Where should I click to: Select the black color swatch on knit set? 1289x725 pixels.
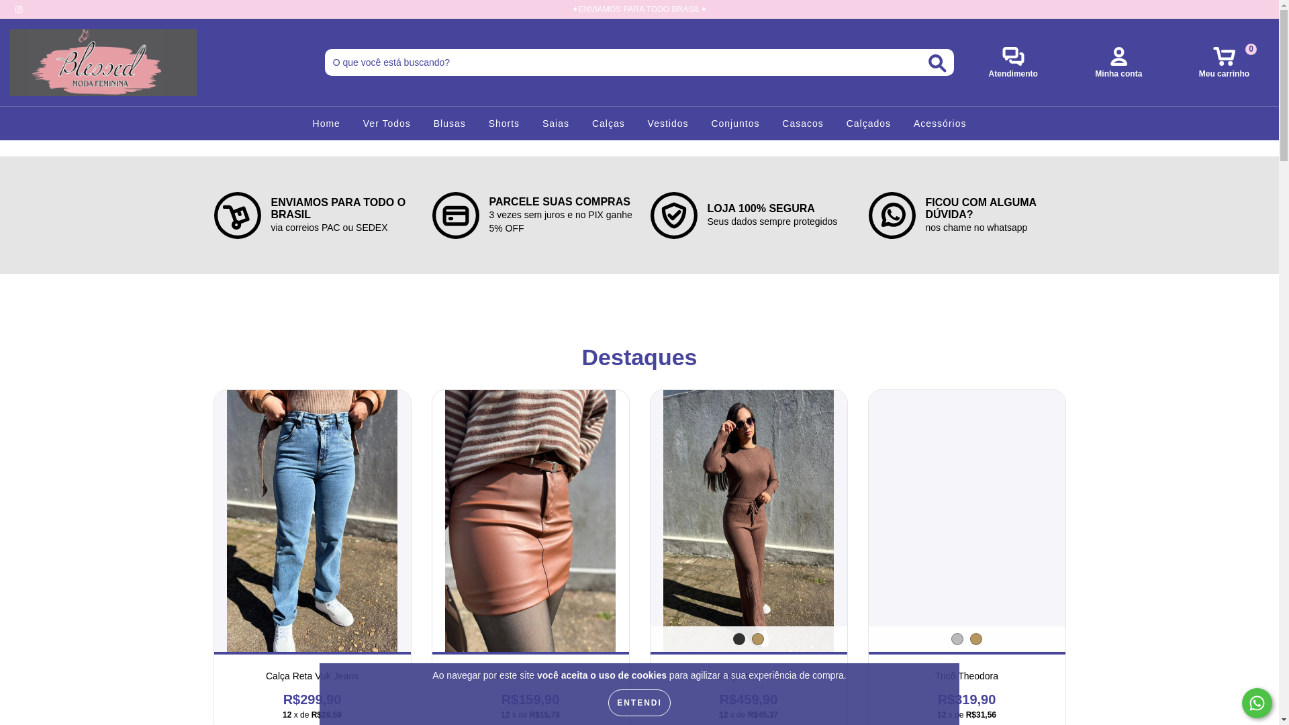tap(739, 639)
